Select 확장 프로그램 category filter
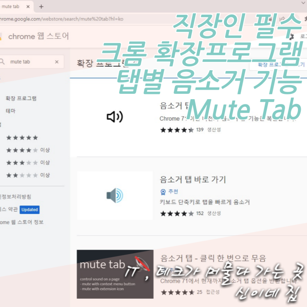 [21, 98]
